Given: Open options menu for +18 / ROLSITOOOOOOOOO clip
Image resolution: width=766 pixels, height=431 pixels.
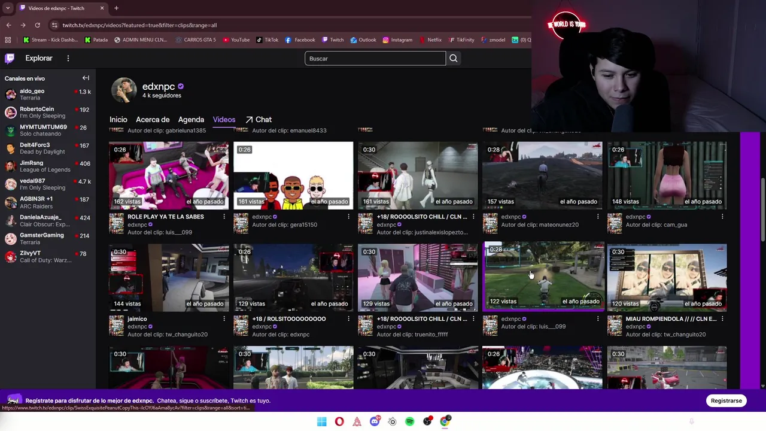Looking at the screenshot, I should [348, 319].
